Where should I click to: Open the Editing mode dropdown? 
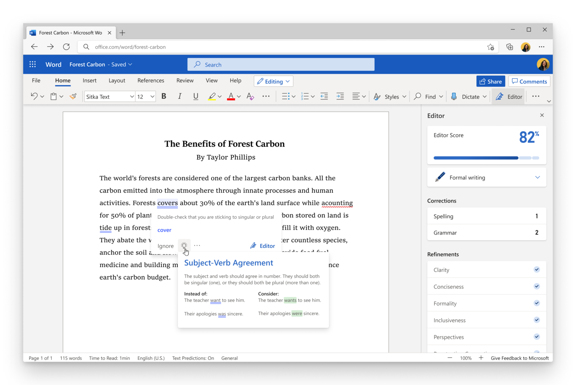click(x=273, y=81)
